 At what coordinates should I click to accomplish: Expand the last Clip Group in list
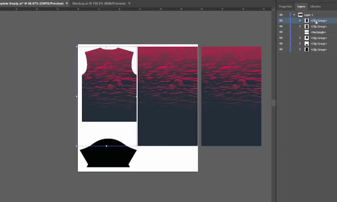[300, 50]
